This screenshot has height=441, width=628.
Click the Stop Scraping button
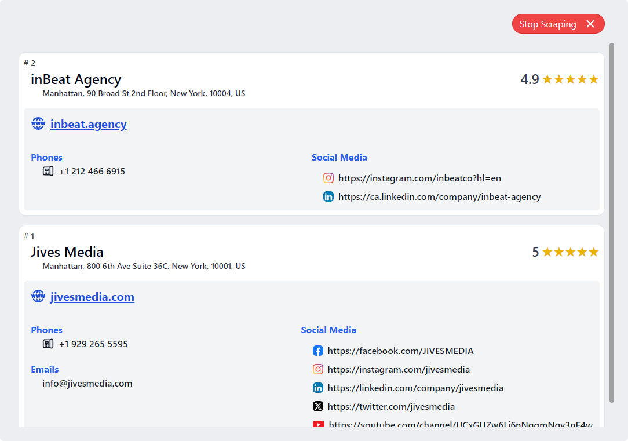[548, 24]
